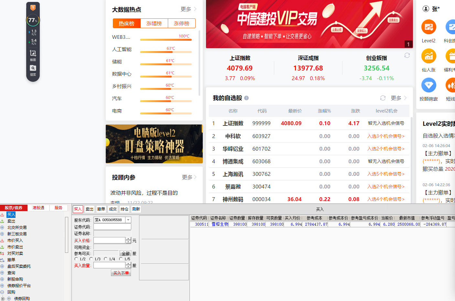Select the 1/4 position radio button
This screenshot has height=301, width=455.
[106, 259]
